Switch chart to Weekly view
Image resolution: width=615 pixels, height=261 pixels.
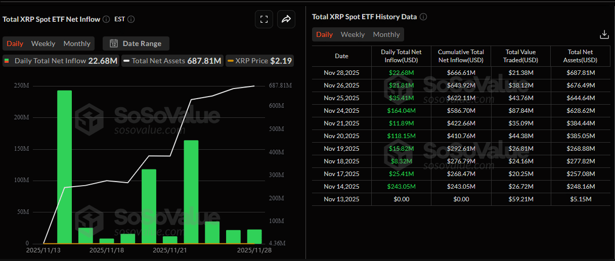(43, 43)
